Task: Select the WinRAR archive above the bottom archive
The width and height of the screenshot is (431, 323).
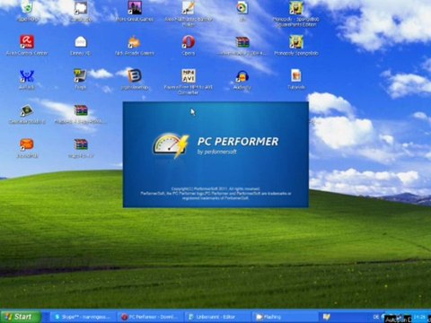Action: 81,110
